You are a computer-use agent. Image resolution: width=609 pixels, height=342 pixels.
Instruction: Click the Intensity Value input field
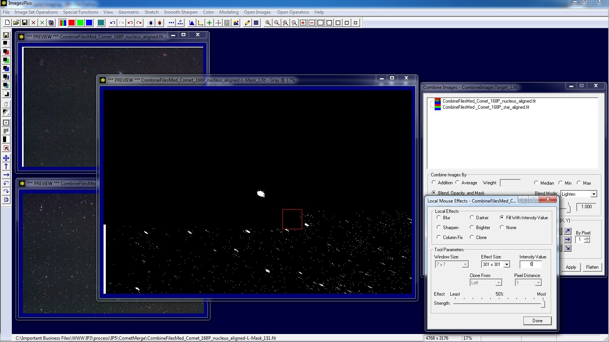531,264
